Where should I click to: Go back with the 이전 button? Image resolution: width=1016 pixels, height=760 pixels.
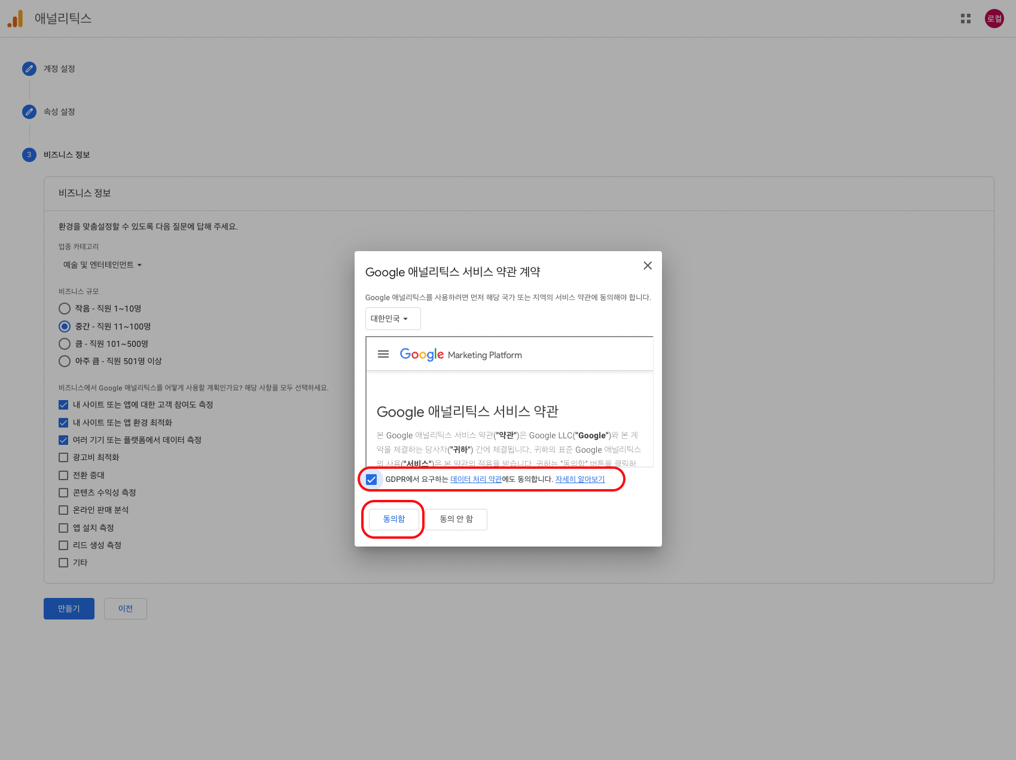click(x=125, y=609)
